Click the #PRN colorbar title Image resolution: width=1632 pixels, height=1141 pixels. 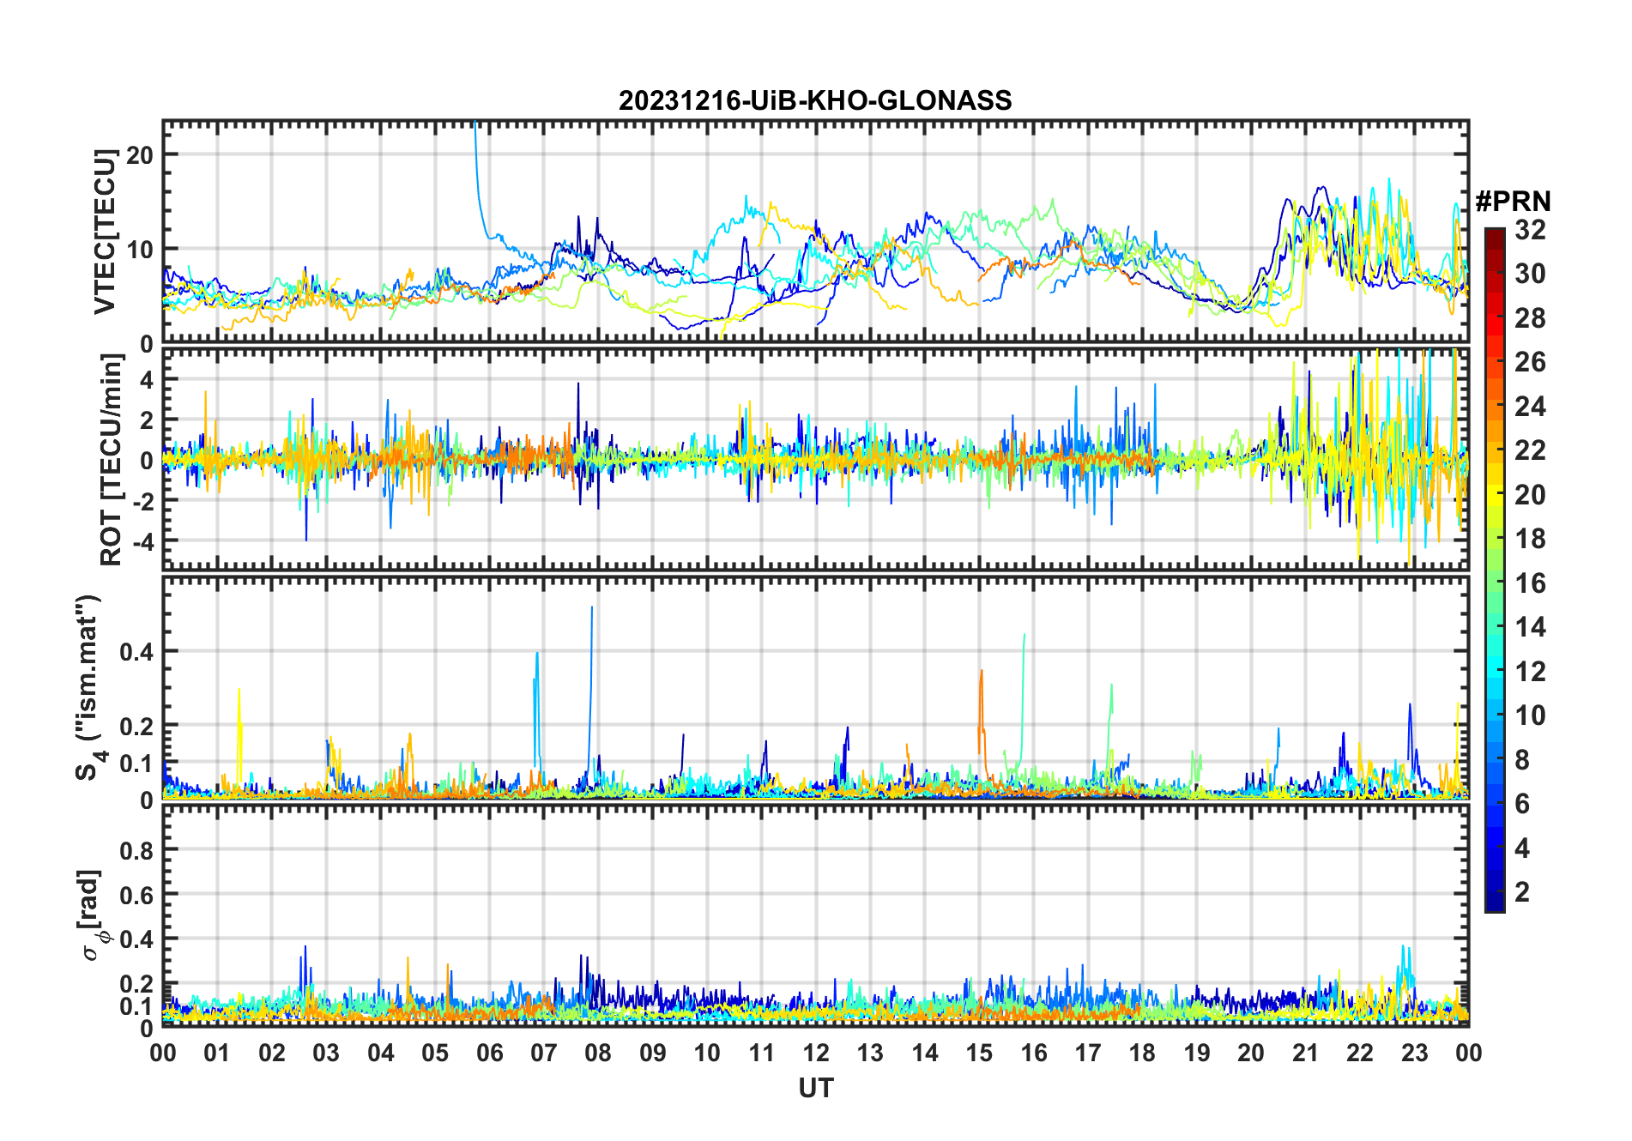tap(1513, 202)
